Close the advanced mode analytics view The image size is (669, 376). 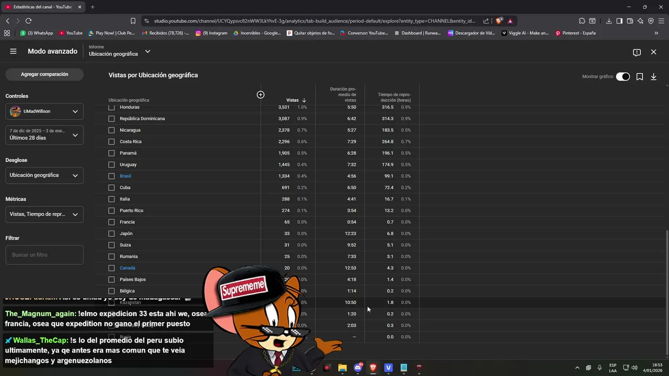point(653,52)
